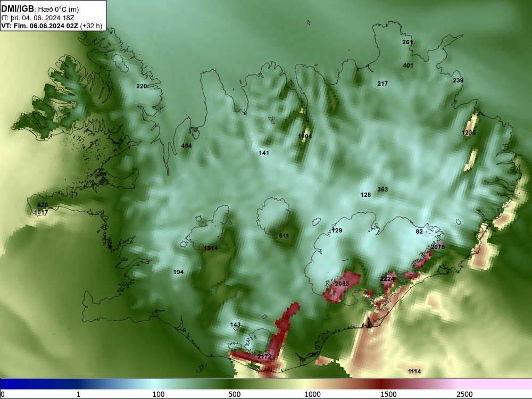Click the 128 value label

click(x=365, y=195)
